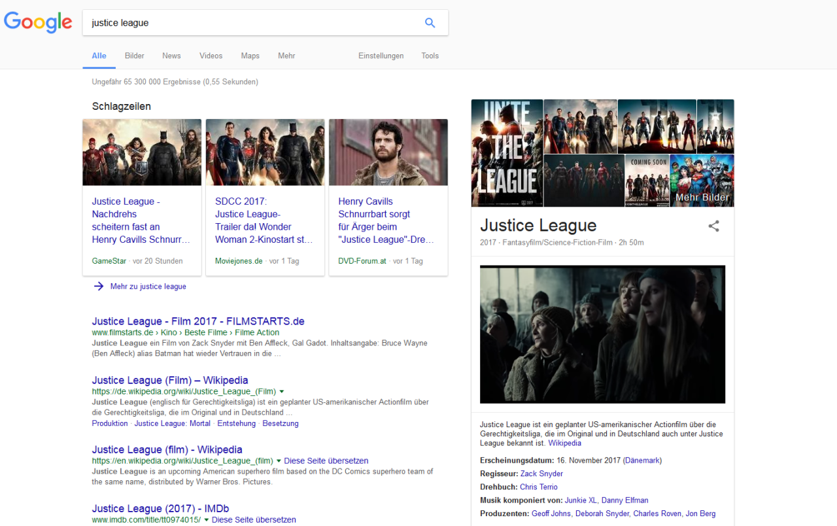This screenshot has width=837, height=526.
Task: Click Moviejones news card thumbnail
Action: 265,152
